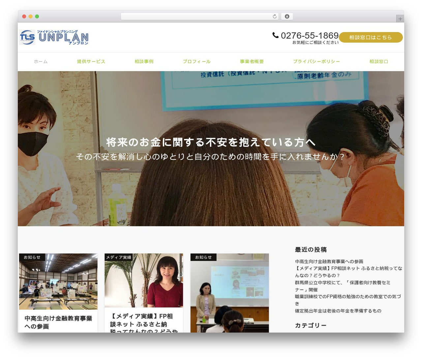The image size is (422, 358).
Task: Open a new tab with plus button
Action: 400,19
